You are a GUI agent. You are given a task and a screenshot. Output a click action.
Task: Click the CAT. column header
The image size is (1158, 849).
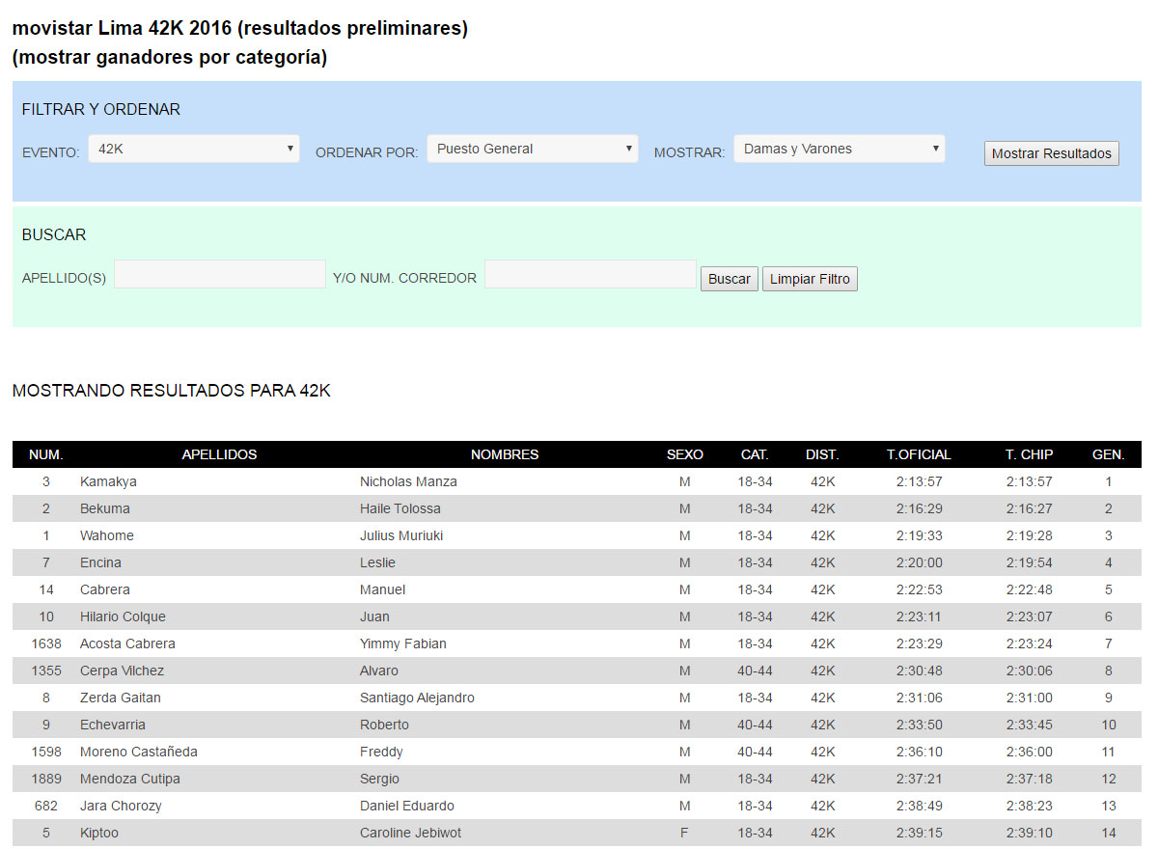tap(755, 454)
